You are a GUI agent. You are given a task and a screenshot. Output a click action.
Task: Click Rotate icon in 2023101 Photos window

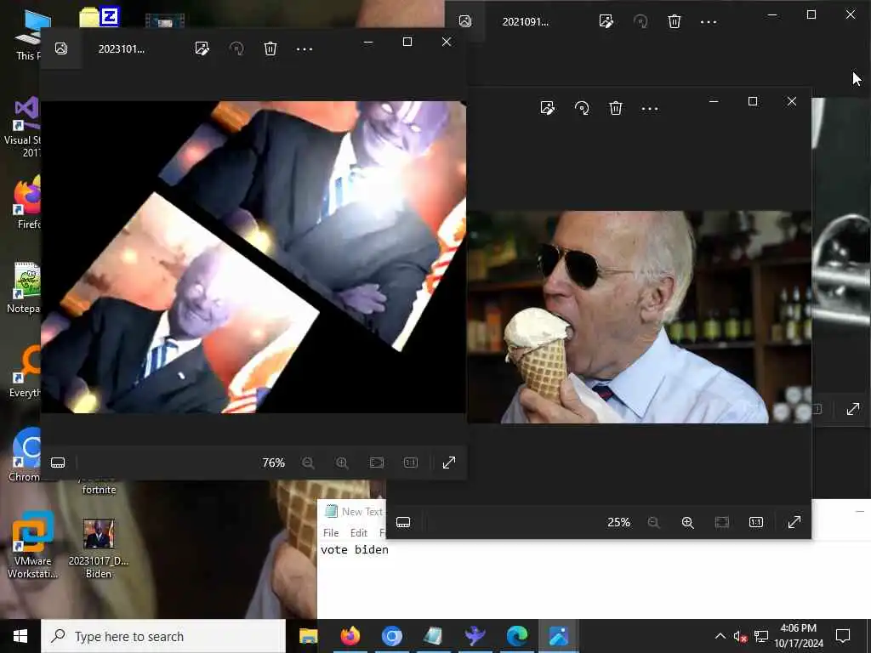(x=236, y=48)
